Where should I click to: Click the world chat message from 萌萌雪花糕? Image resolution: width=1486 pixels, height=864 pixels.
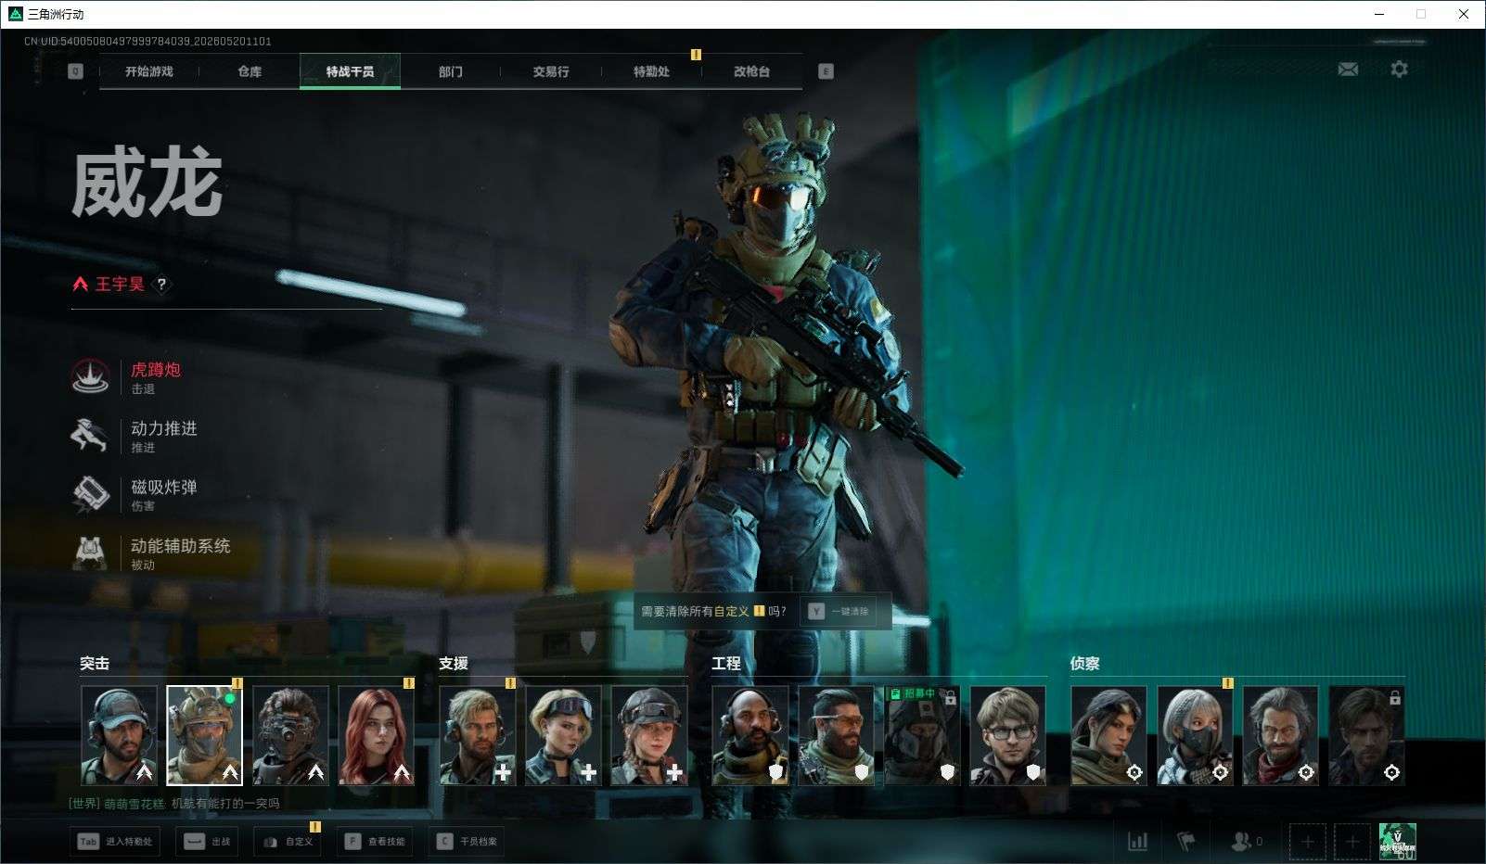(174, 804)
